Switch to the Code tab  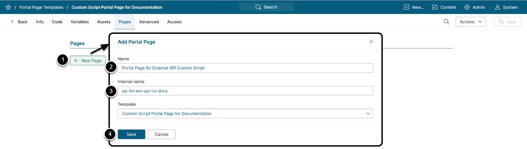(57, 22)
